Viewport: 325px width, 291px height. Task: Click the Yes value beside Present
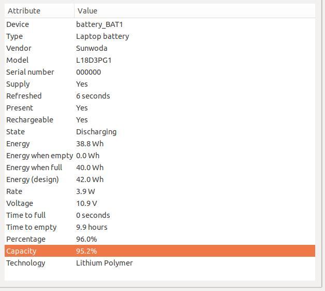(x=82, y=108)
